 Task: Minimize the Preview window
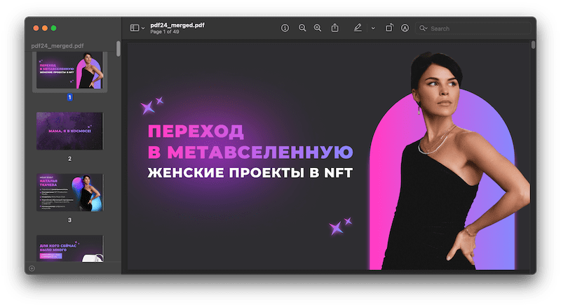(45, 28)
